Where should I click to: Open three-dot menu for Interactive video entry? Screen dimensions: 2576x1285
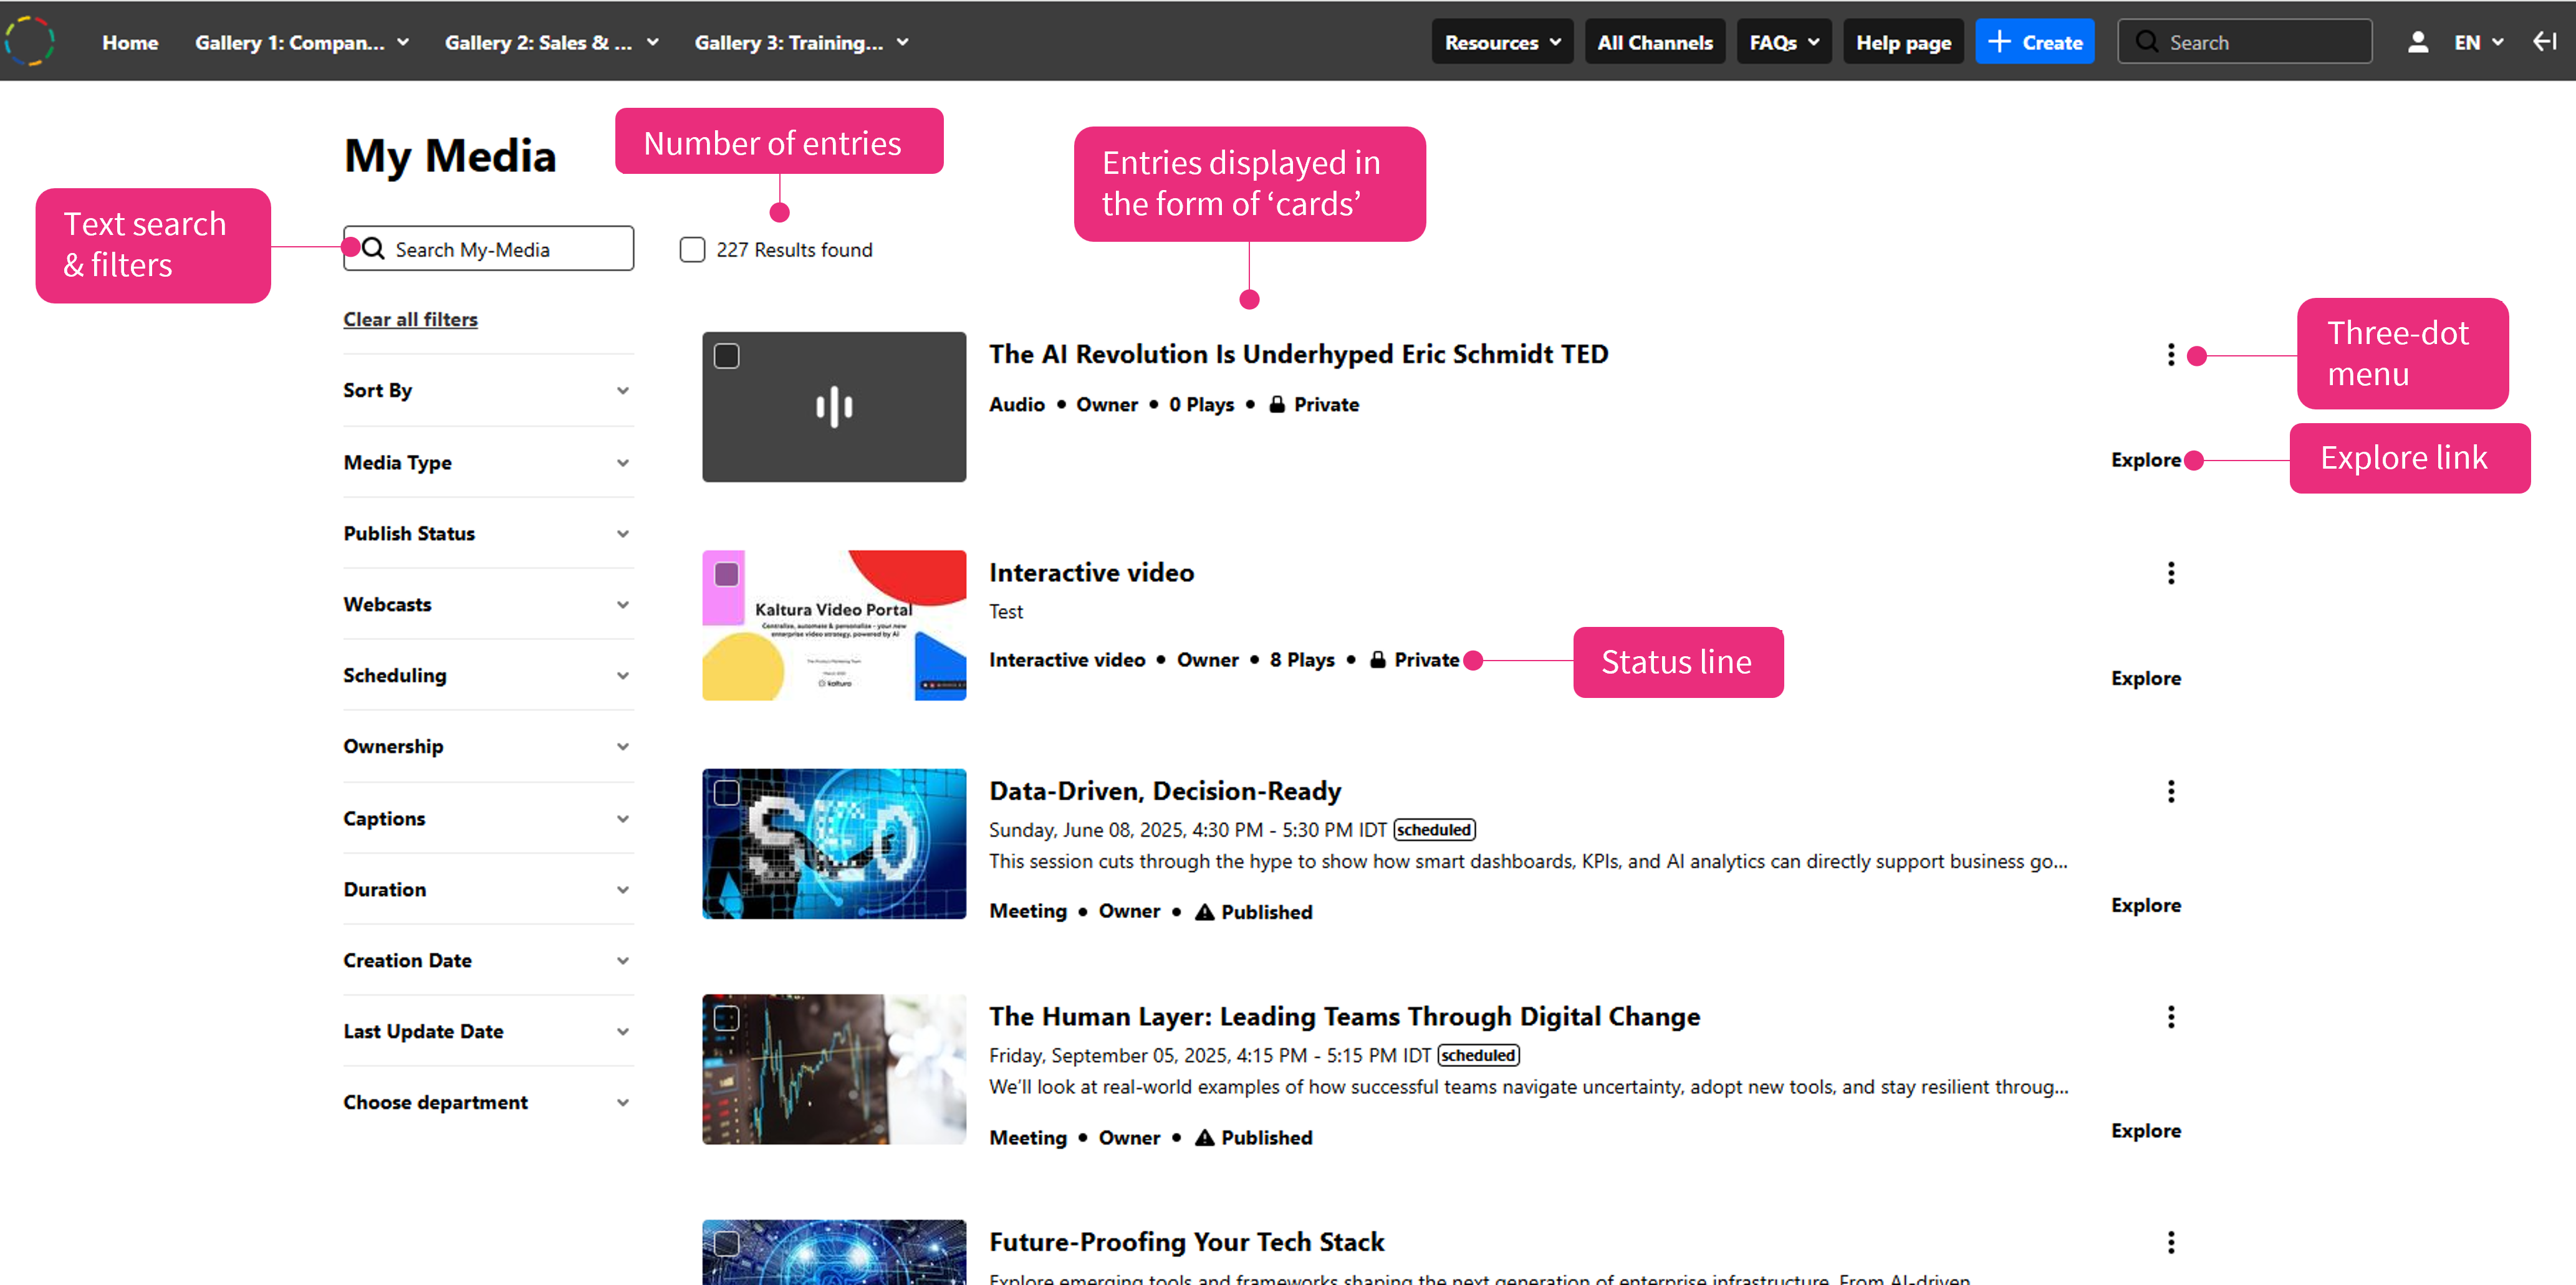[2170, 573]
